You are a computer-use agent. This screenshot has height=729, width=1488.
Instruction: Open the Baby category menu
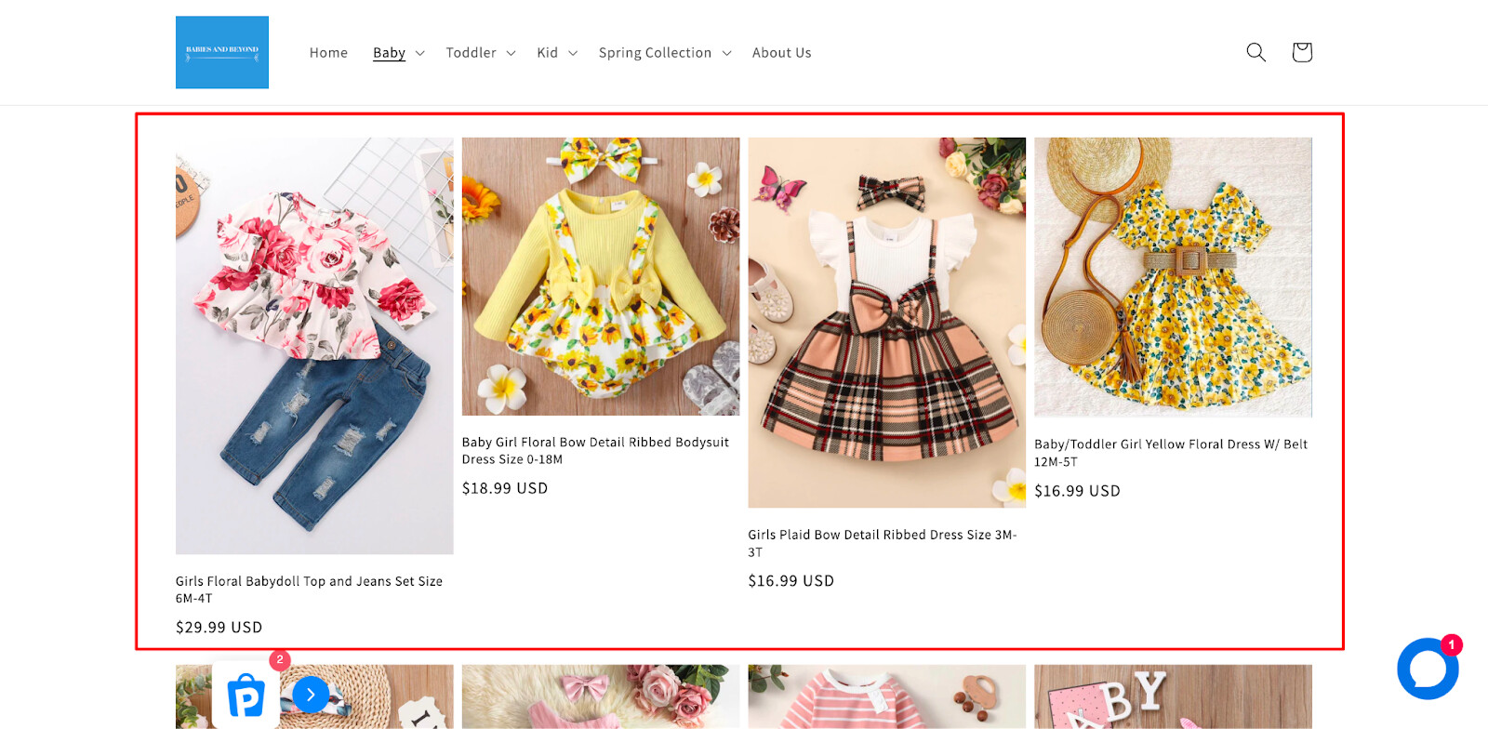click(x=389, y=53)
